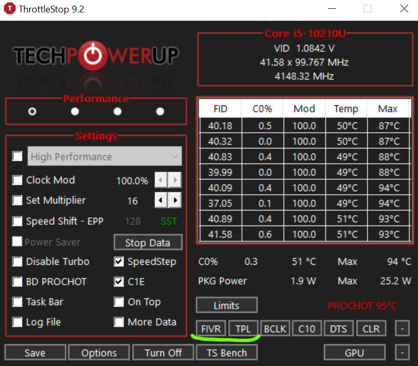Screen dimensions: 418x366
Task: Click the FID column header
Action: click(x=220, y=109)
